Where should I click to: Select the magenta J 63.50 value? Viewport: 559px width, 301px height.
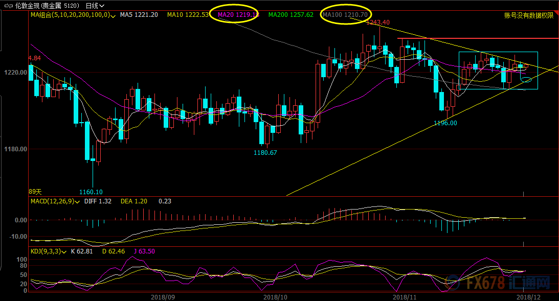[143, 251]
